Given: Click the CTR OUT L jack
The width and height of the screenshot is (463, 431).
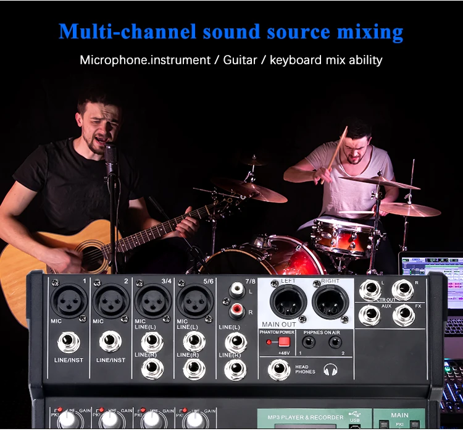Looking at the screenshot, I should click(370, 290).
